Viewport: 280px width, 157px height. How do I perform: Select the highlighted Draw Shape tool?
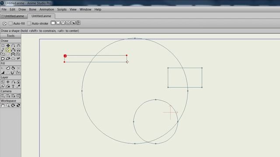[x=8, y=50]
